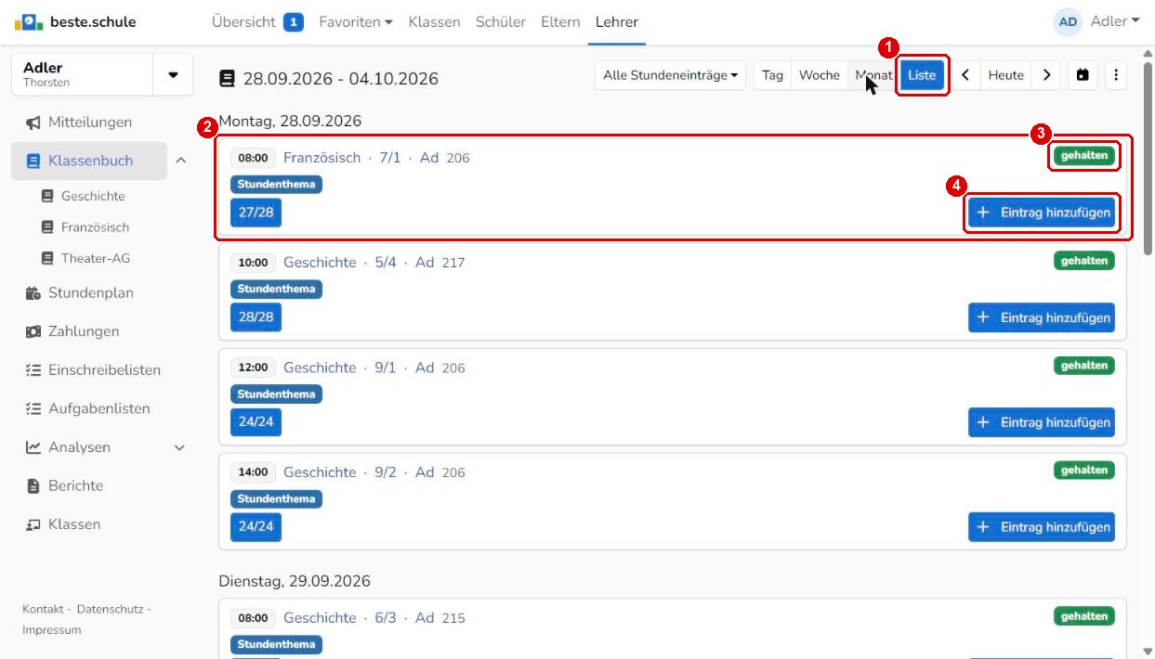
Task: Add entry to the 08:00 Französisch lesson
Action: pos(1042,213)
